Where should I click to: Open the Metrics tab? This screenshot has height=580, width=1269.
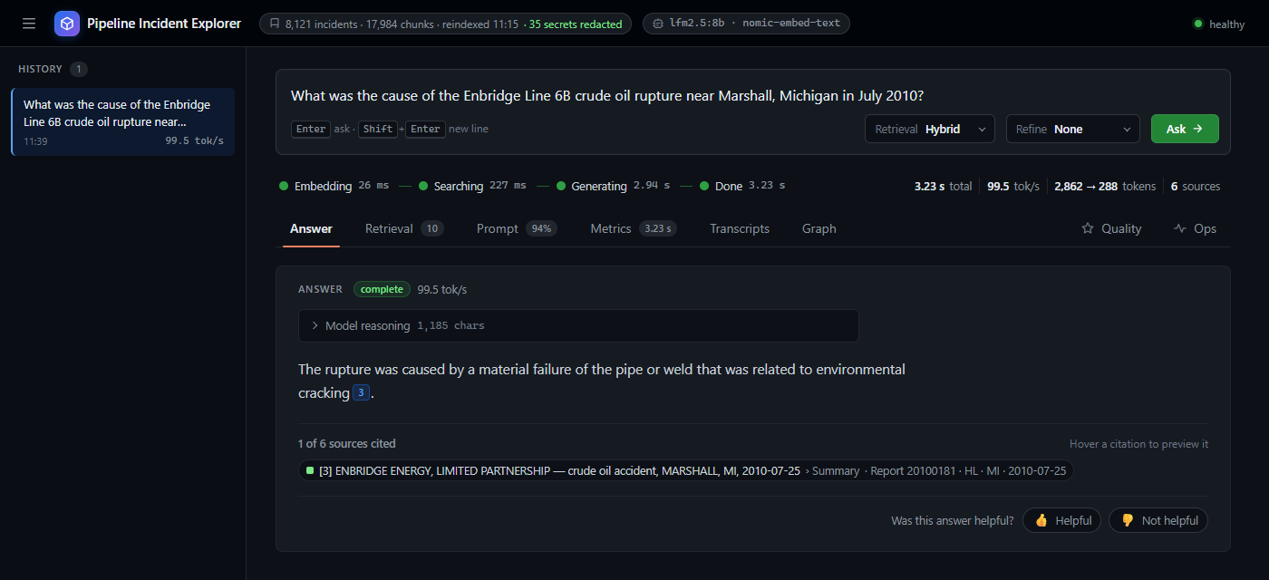(x=634, y=228)
